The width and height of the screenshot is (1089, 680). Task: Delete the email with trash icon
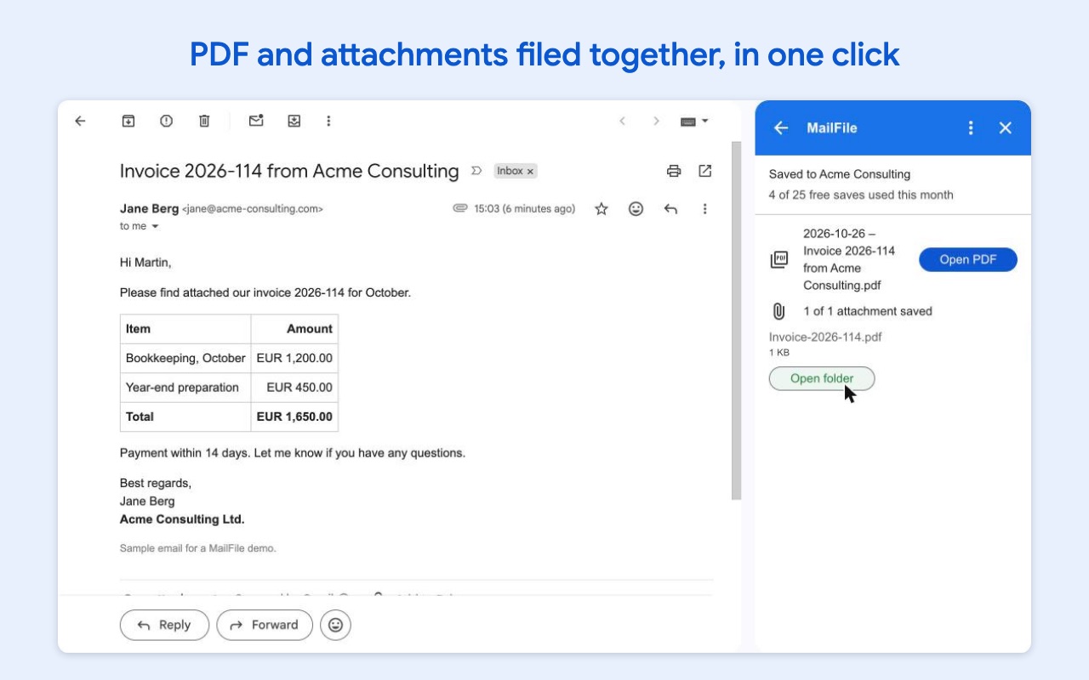point(204,121)
